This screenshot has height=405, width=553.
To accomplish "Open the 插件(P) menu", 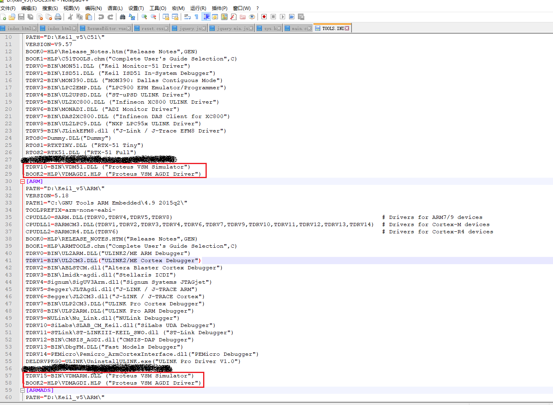I will click(x=220, y=8).
